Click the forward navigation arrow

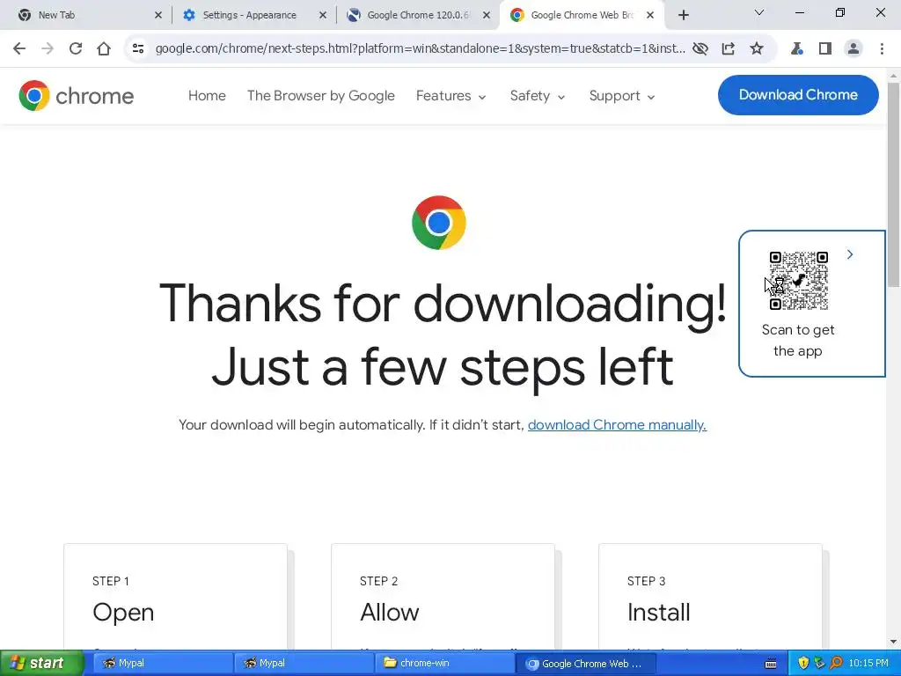pyautogui.click(x=48, y=49)
